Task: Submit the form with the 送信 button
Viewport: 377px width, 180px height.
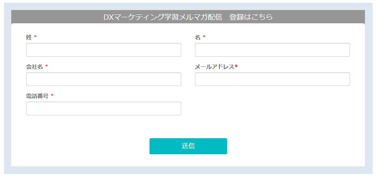Action: 188,146
